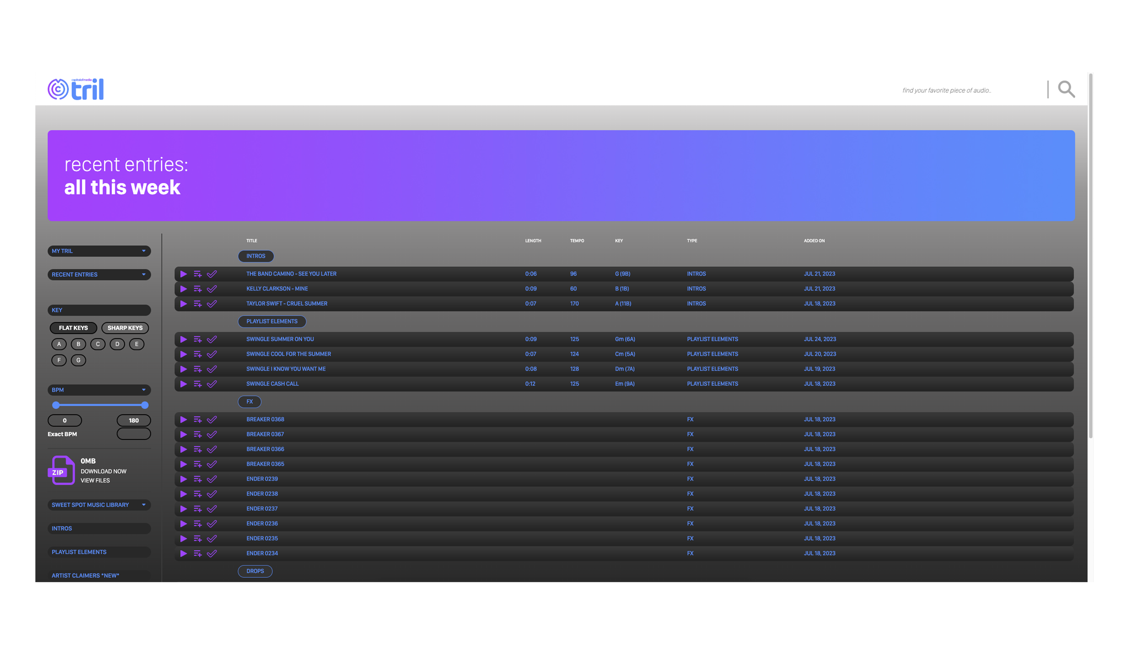Expand the BPM dropdown
Image resolution: width=1129 pixels, height=650 pixels.
click(99, 390)
